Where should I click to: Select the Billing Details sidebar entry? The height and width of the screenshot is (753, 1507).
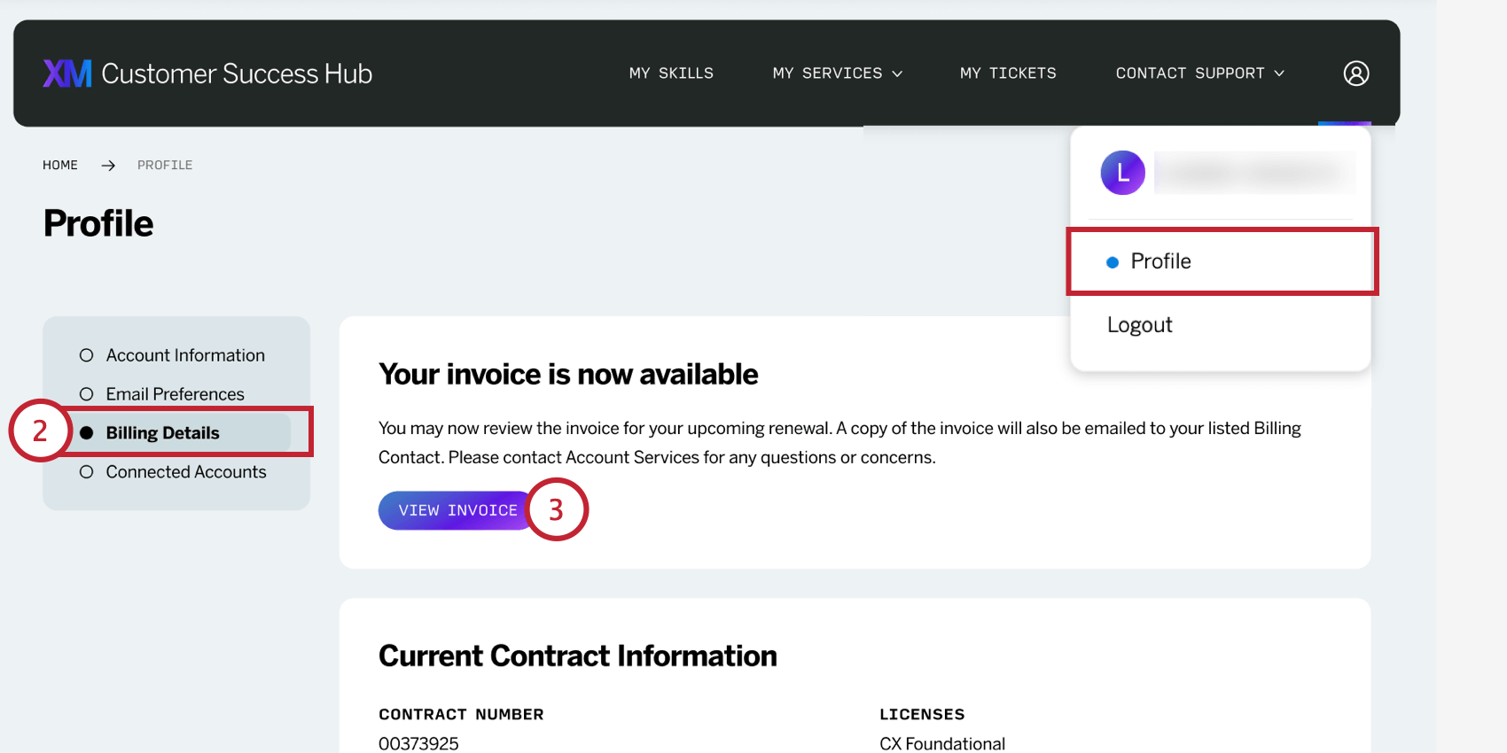[162, 432]
